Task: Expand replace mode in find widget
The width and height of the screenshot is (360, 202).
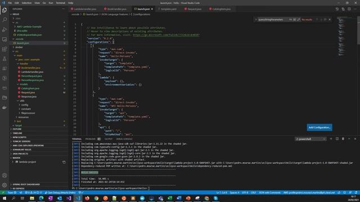Action: click(x=256, y=20)
